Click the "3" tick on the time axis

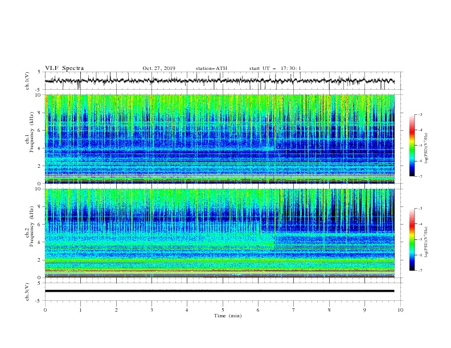[152, 310]
